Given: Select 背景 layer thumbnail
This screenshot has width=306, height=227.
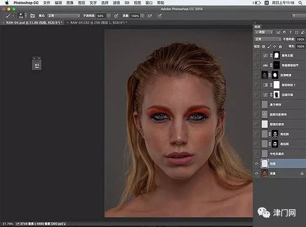Looking at the screenshot, I should (264, 173).
